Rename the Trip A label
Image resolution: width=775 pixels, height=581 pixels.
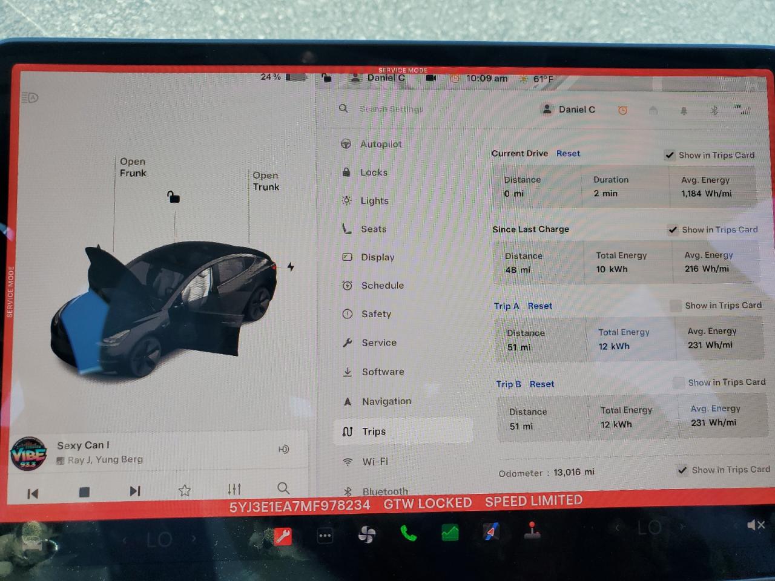506,306
